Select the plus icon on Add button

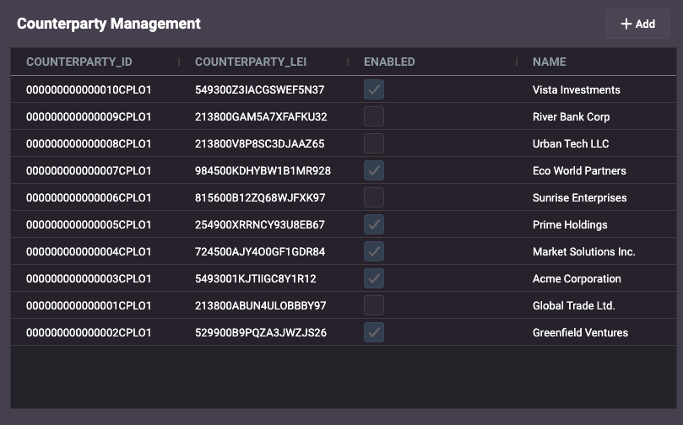pos(626,24)
